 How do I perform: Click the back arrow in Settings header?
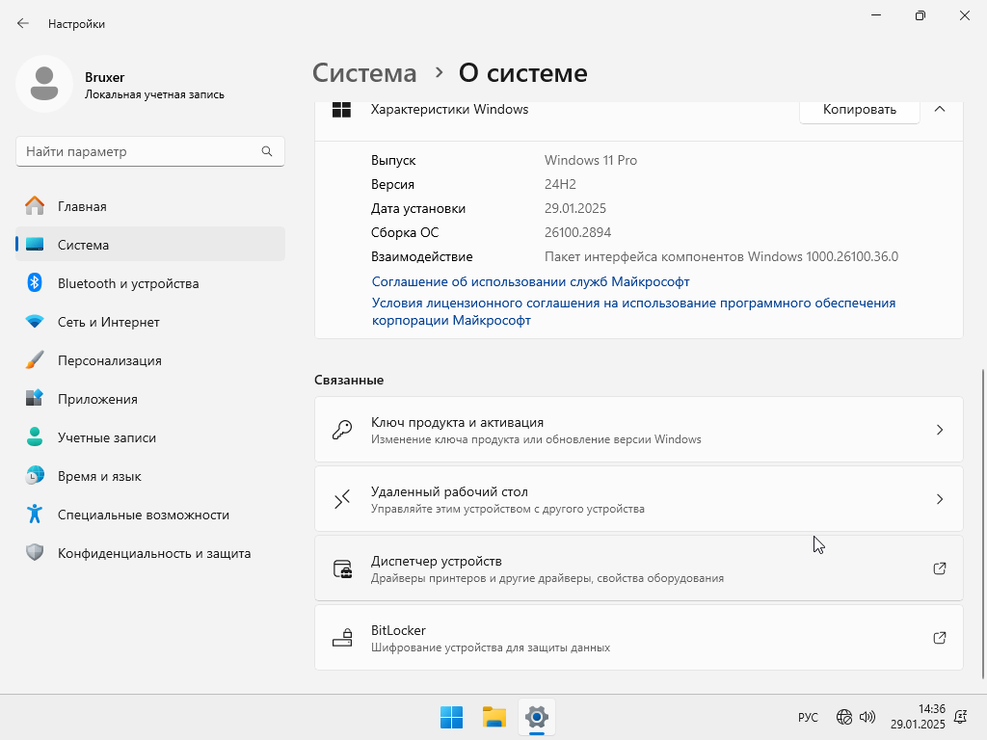click(x=23, y=23)
